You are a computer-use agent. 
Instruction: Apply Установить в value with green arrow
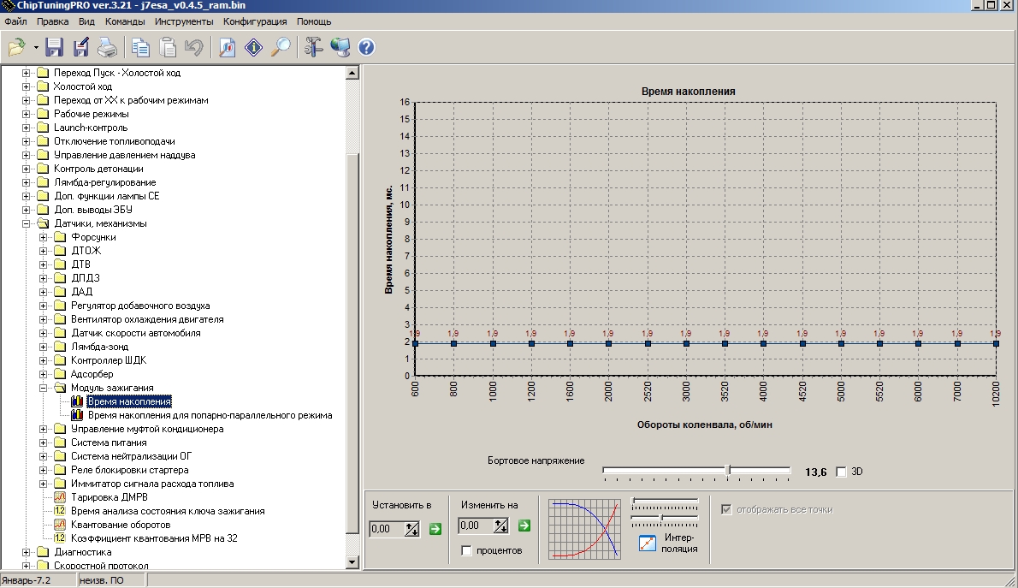click(435, 529)
